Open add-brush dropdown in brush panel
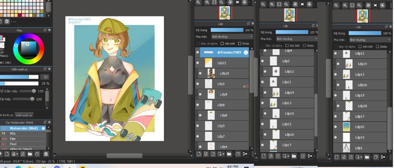394x168 pixels. click(15, 154)
